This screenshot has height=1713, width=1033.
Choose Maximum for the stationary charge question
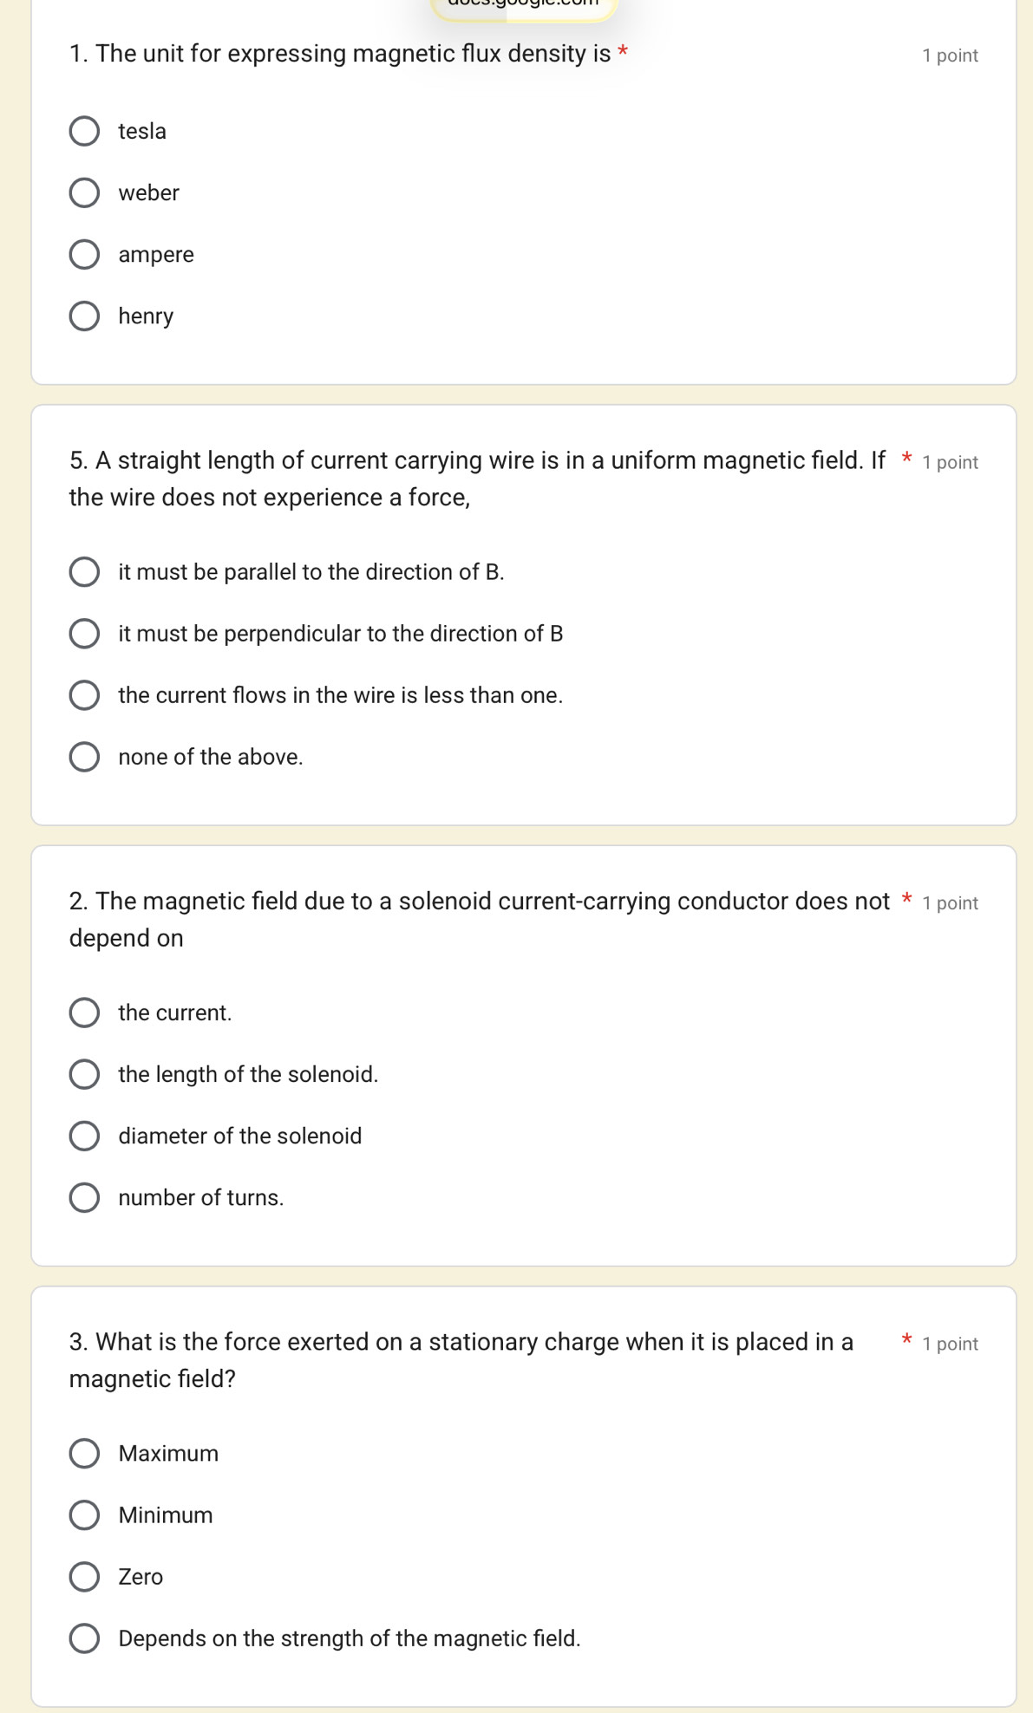(x=84, y=1454)
